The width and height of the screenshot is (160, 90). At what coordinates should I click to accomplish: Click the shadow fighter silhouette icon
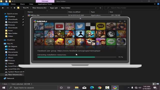click(80, 34)
